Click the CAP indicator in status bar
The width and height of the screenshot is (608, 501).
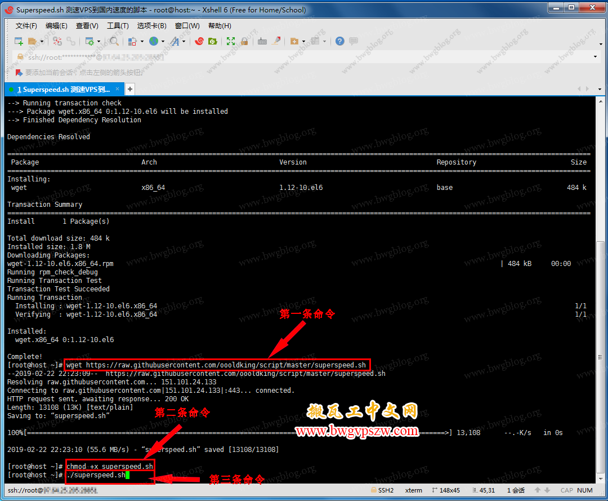click(566, 490)
